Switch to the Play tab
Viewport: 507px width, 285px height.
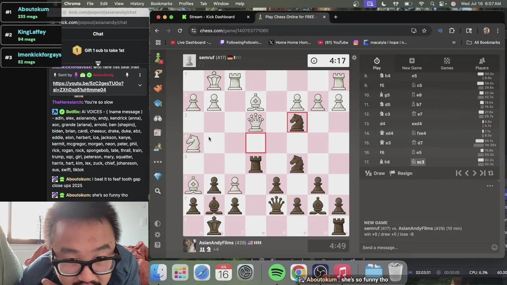click(x=377, y=63)
